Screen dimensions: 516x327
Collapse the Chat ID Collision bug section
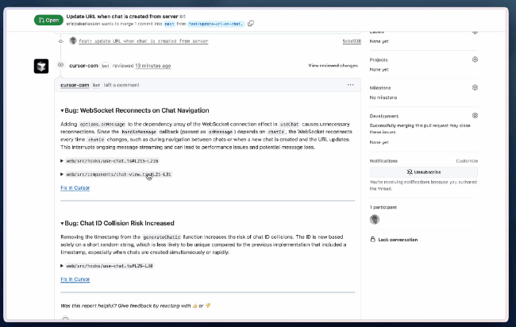point(63,223)
